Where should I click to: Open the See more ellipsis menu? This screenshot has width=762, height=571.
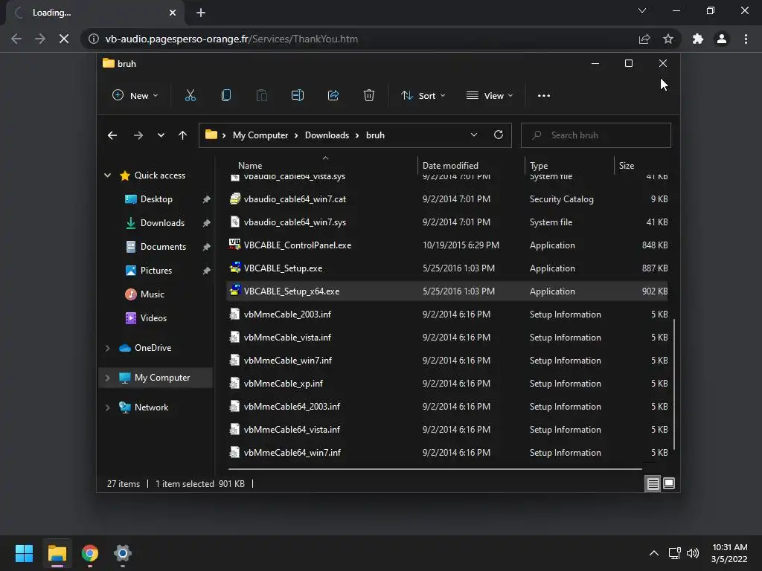pos(544,96)
